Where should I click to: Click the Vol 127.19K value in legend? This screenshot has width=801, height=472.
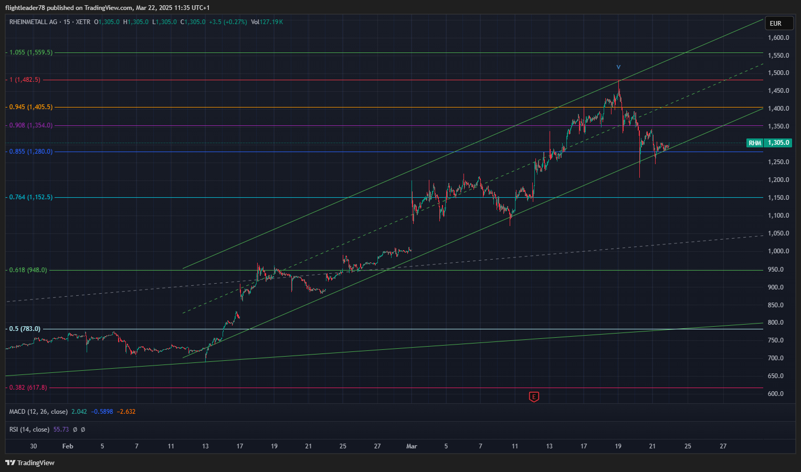click(267, 22)
